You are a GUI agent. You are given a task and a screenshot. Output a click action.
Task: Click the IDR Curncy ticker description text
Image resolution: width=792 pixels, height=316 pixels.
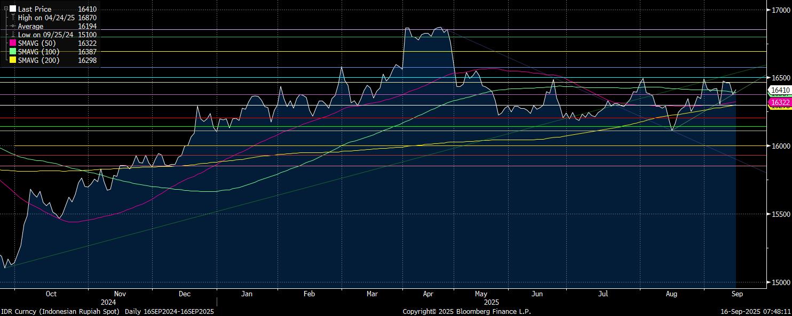pos(107,311)
